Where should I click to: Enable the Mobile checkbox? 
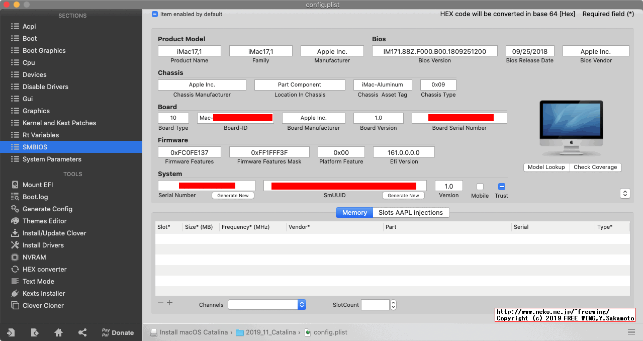click(x=480, y=187)
